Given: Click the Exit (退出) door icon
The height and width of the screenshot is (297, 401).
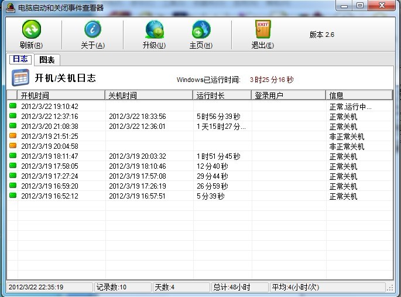Looking at the screenshot, I should [x=262, y=30].
